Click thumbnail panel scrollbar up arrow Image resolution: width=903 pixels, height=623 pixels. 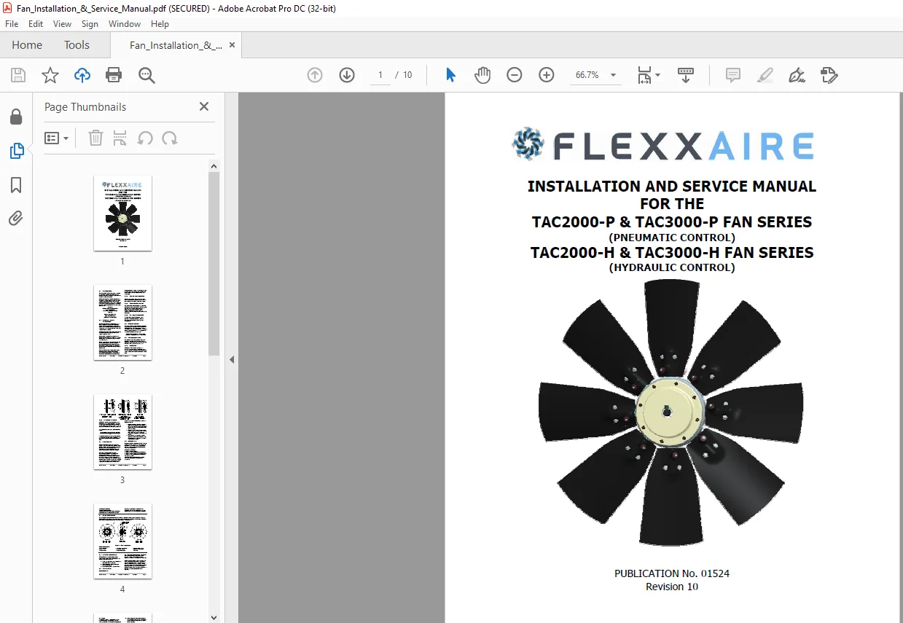[214, 166]
